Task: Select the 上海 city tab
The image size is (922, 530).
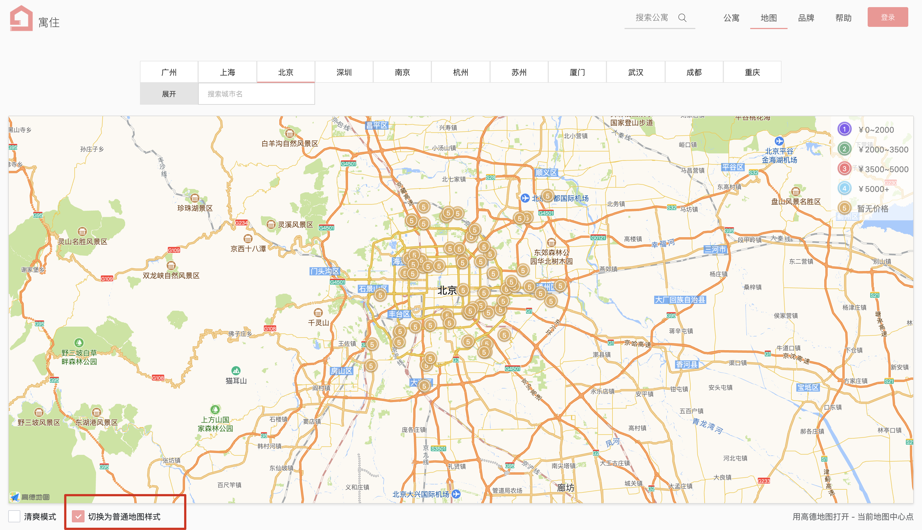Action: pos(227,72)
